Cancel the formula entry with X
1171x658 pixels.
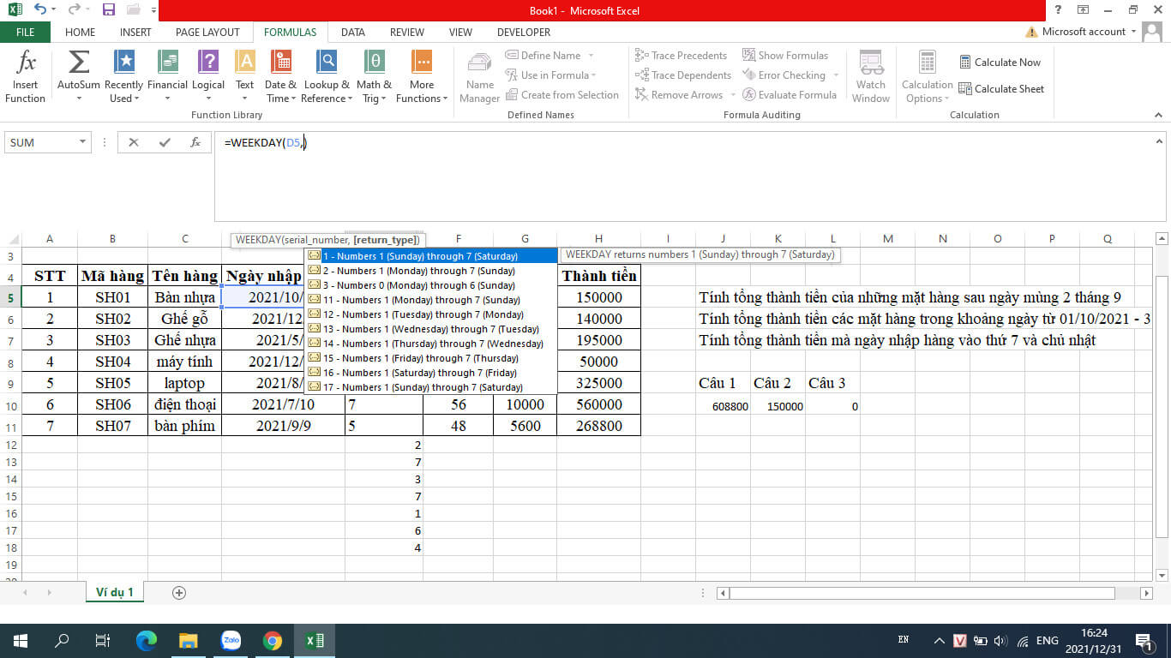134,143
